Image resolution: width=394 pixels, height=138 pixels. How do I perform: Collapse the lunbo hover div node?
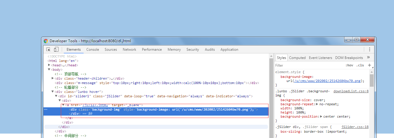point(53,92)
